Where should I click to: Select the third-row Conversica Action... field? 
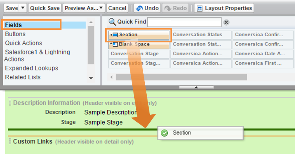(x=201, y=54)
